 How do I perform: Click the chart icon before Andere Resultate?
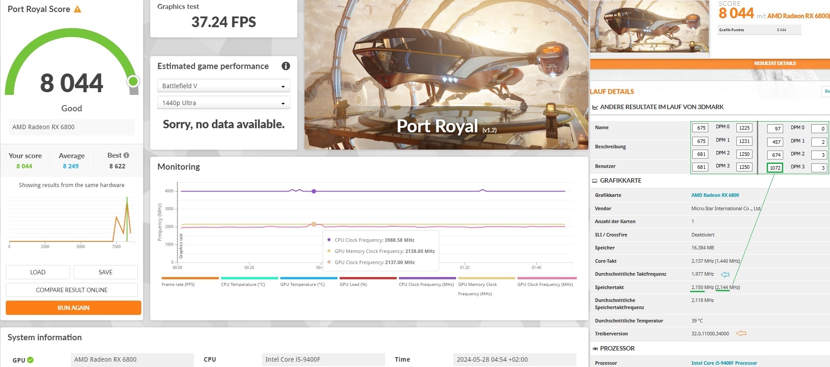pos(595,107)
